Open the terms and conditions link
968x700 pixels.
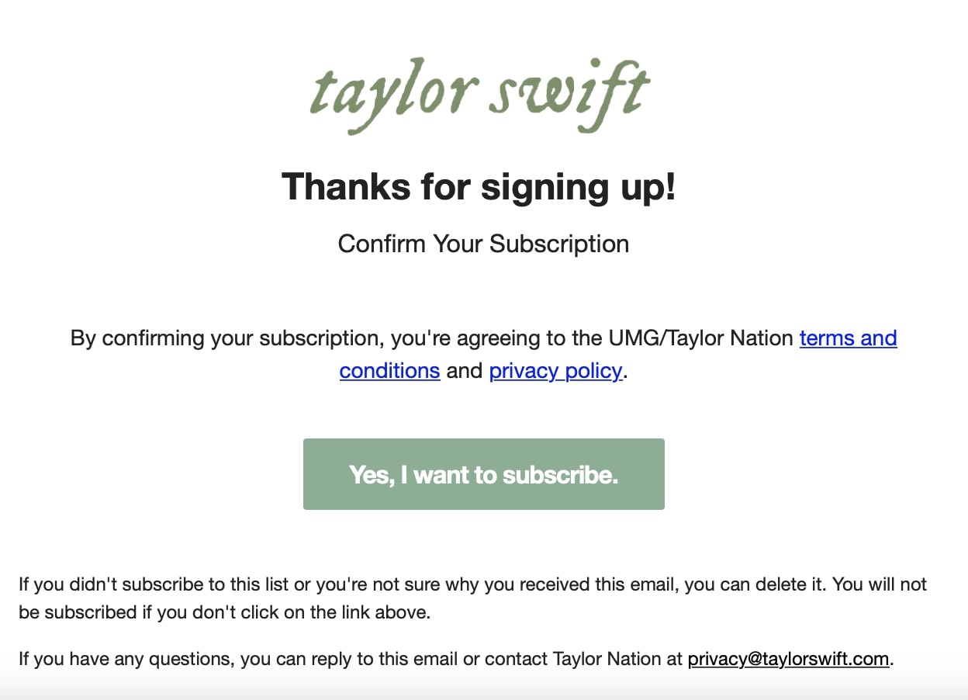click(x=848, y=338)
